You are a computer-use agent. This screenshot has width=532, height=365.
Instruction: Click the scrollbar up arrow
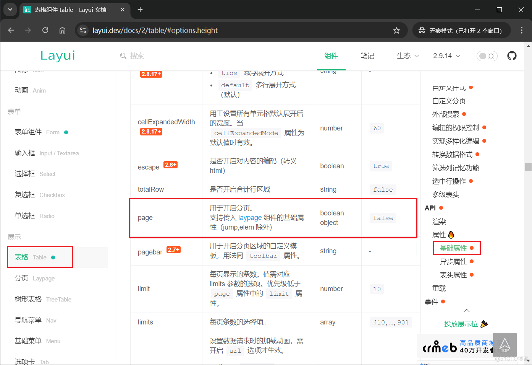click(x=528, y=46)
